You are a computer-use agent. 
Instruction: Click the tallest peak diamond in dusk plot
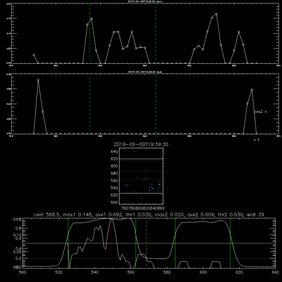[38, 80]
